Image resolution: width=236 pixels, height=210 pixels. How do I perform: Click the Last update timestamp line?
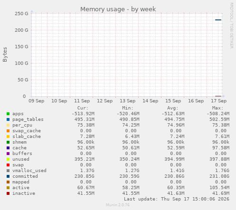(177, 199)
